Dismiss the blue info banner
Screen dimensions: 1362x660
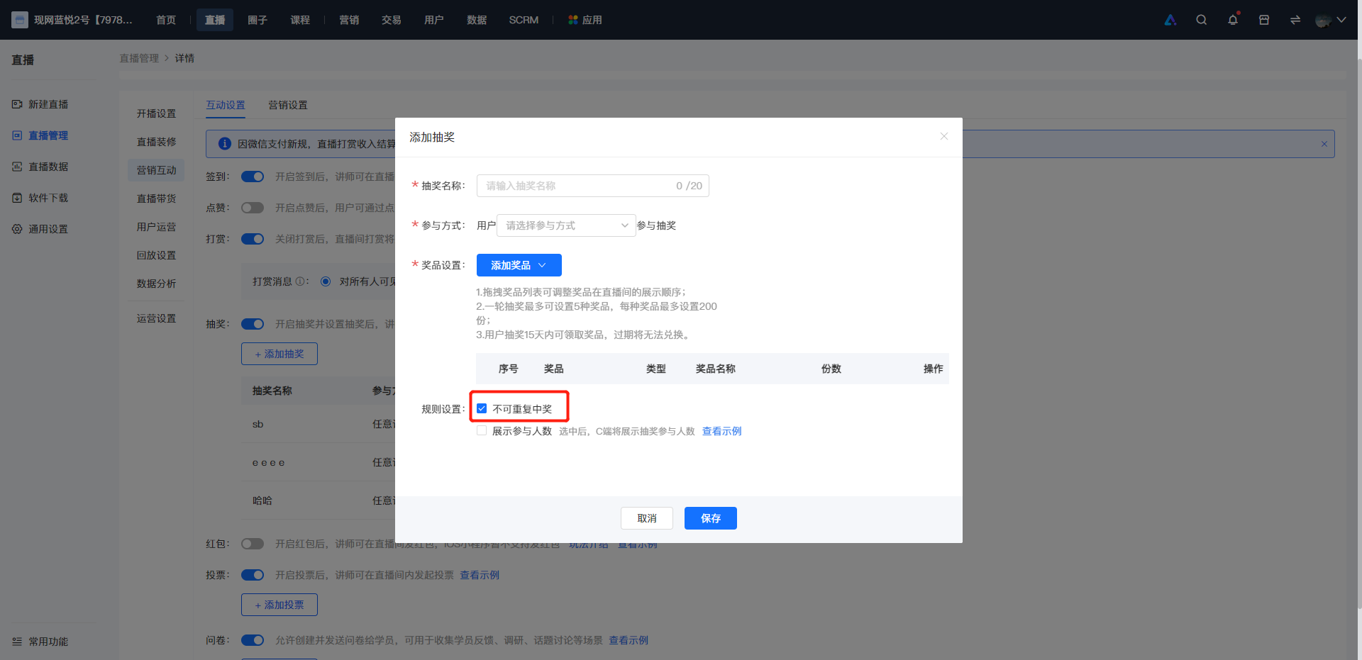coord(1324,144)
